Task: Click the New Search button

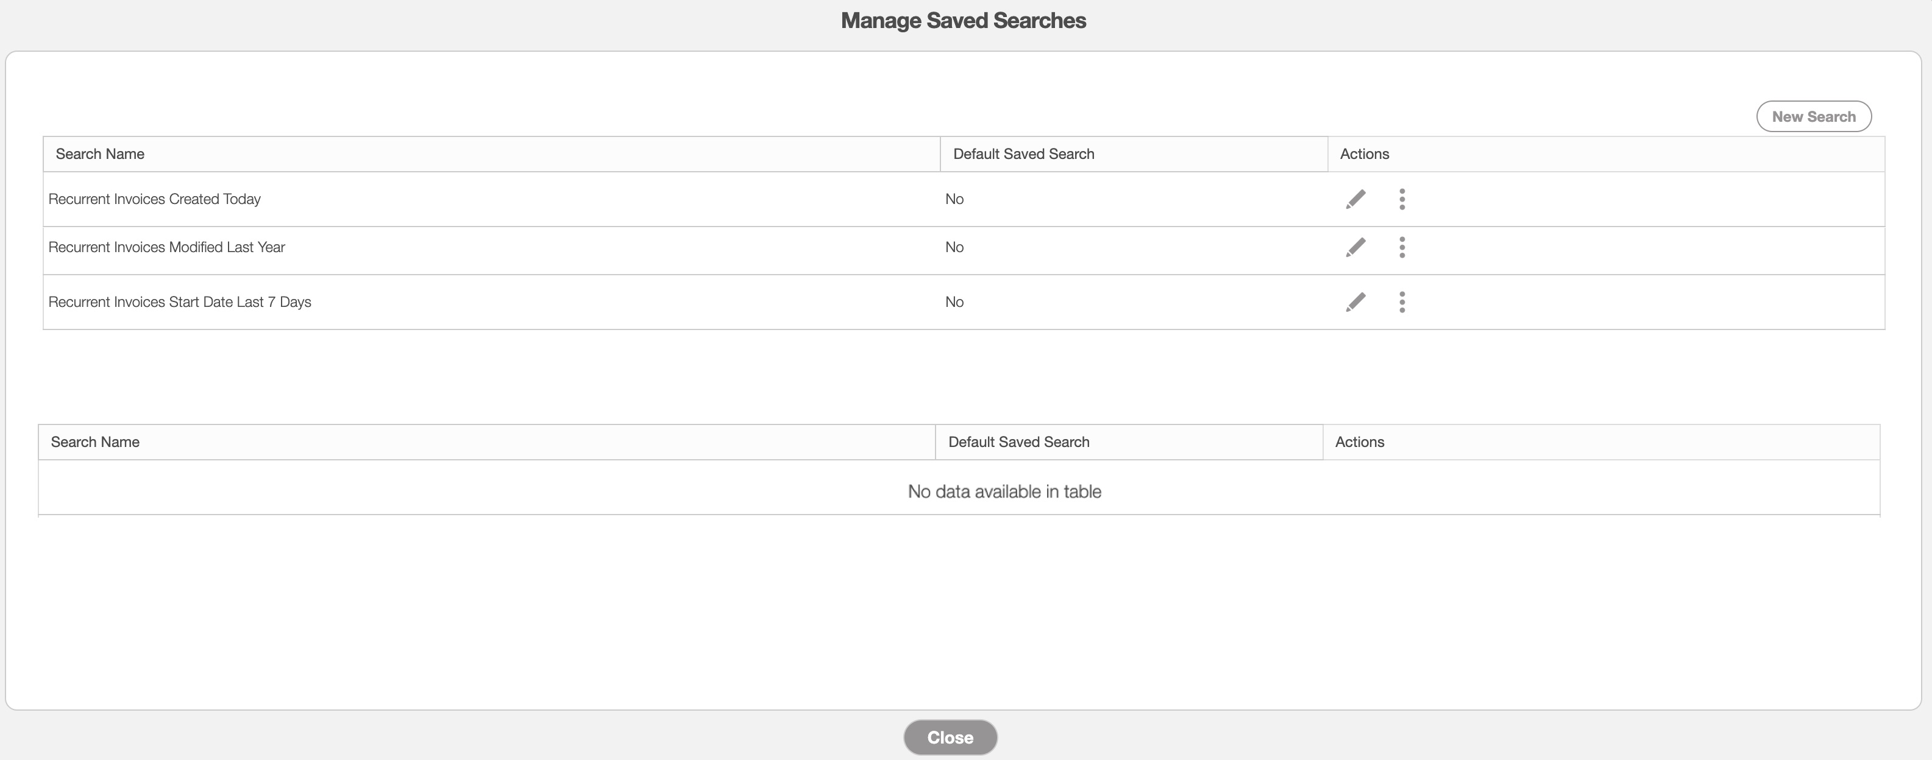Action: (1814, 117)
